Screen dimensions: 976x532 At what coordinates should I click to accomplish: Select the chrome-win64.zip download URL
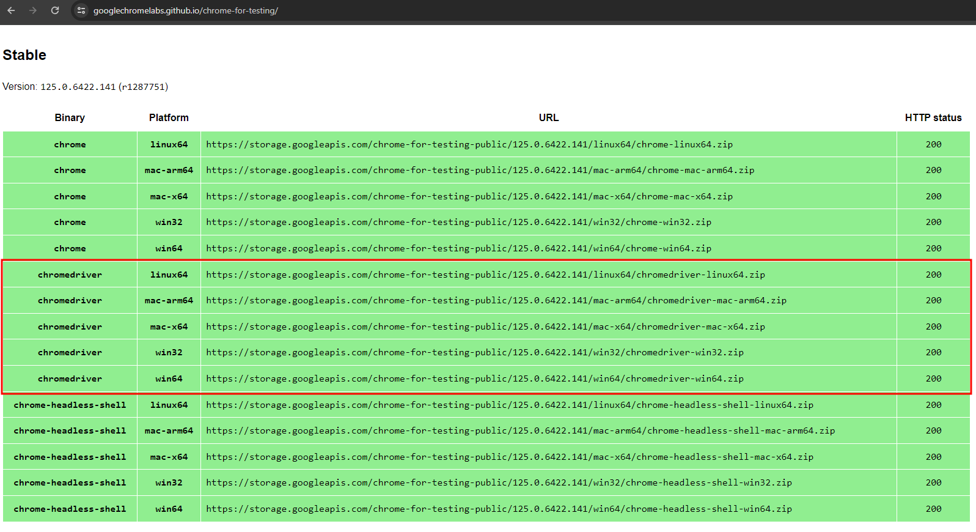click(458, 248)
